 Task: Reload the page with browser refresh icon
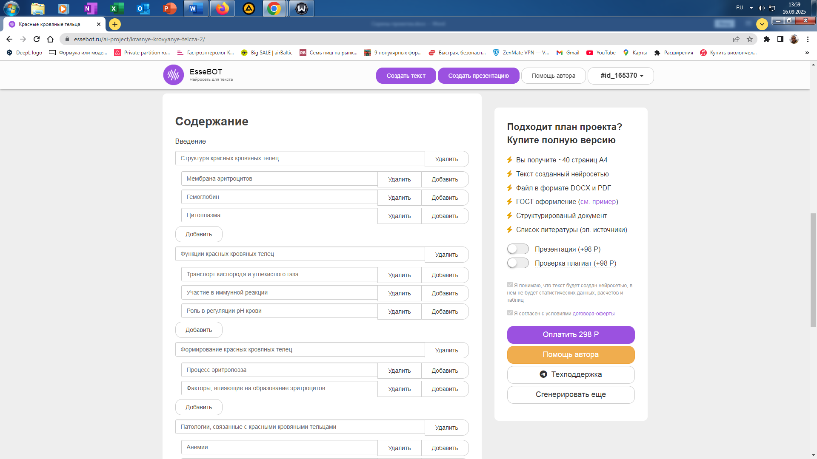37,39
